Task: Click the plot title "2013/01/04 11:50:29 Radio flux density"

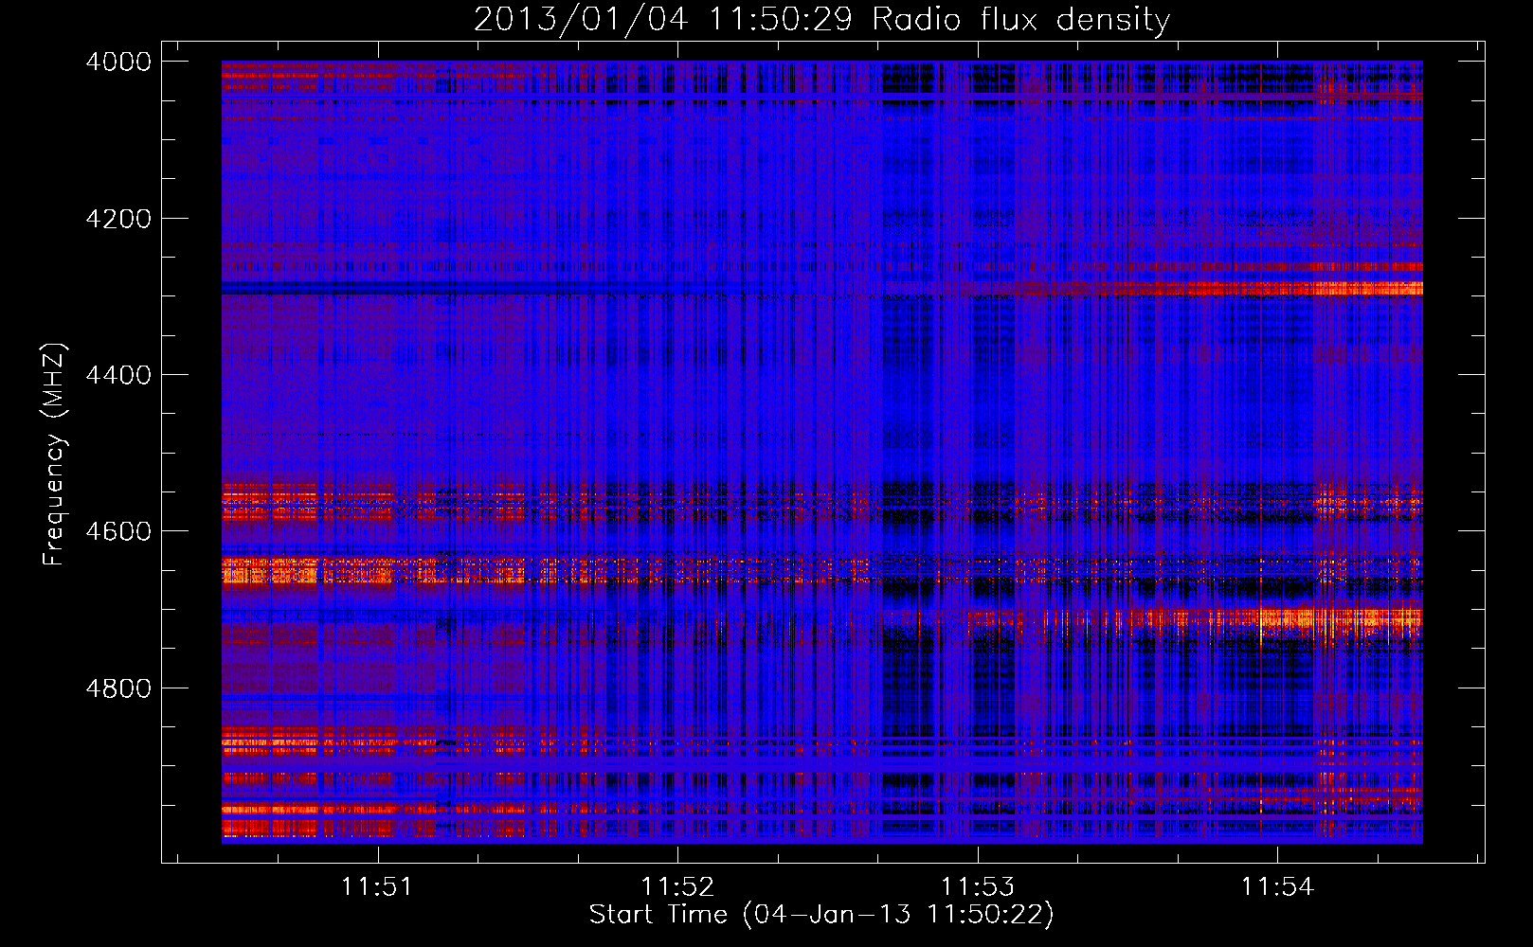Action: pos(821,20)
